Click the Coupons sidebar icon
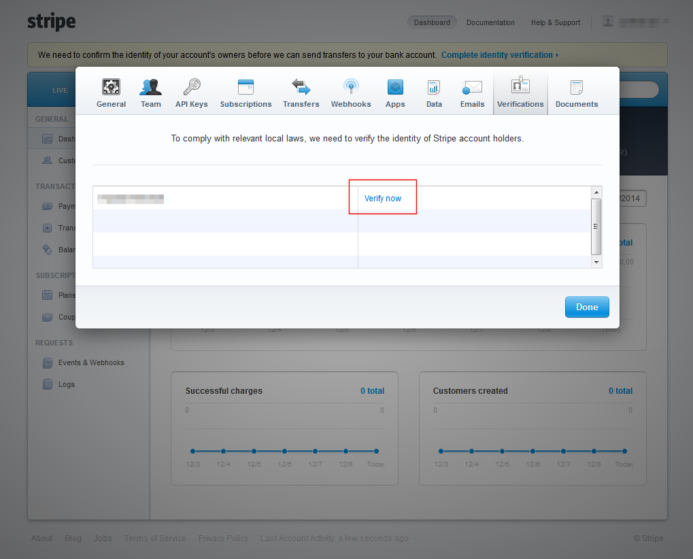Viewport: 693px width, 559px height. point(48,317)
